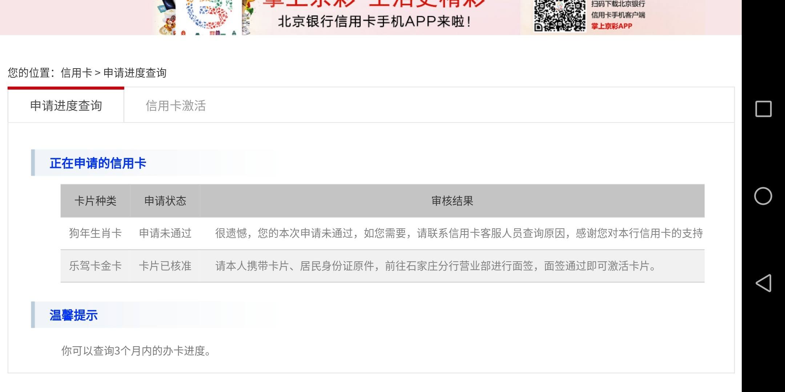Click the 温馨提示 section heading
Image resolution: width=785 pixels, height=392 pixels.
[73, 315]
